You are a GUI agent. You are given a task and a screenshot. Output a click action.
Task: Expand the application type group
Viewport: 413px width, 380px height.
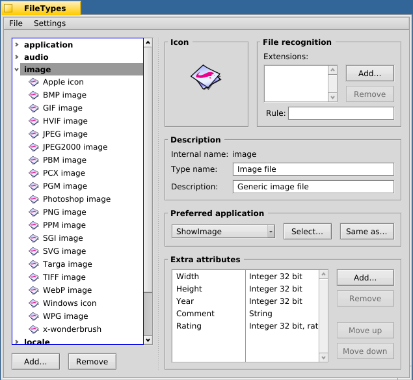coord(17,44)
